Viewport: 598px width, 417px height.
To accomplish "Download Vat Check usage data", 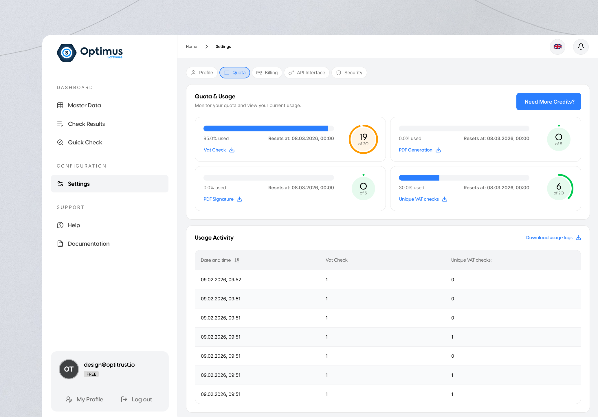I will point(232,150).
